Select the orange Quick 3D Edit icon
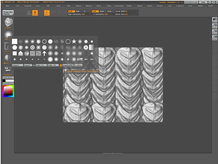Screen dimensions: 218x164 tap(35, 13)
